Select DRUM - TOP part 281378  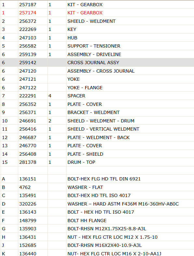(28, 162)
